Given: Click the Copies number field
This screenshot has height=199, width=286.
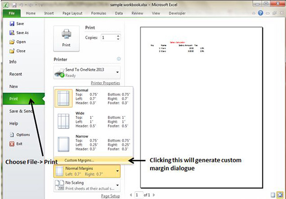Looking at the screenshot, I should (x=108, y=38).
